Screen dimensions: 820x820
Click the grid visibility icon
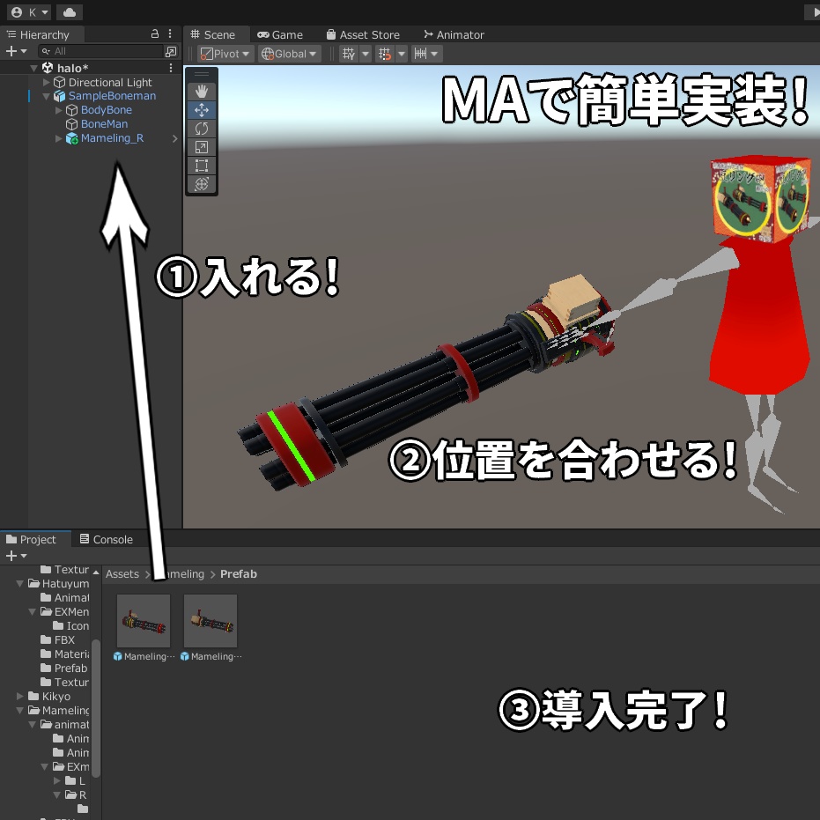(349, 53)
